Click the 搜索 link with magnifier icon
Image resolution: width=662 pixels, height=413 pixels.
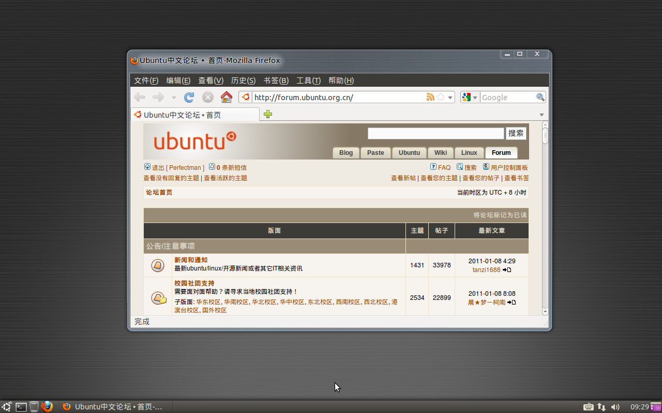(467, 168)
